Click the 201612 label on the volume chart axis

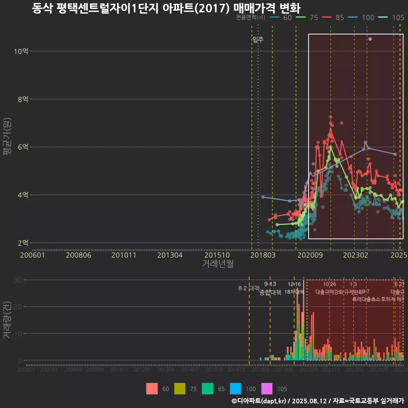coord(236,369)
